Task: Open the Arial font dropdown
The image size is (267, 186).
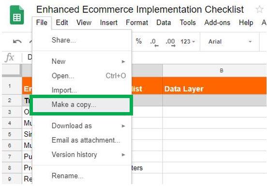Action: [x=230, y=42]
